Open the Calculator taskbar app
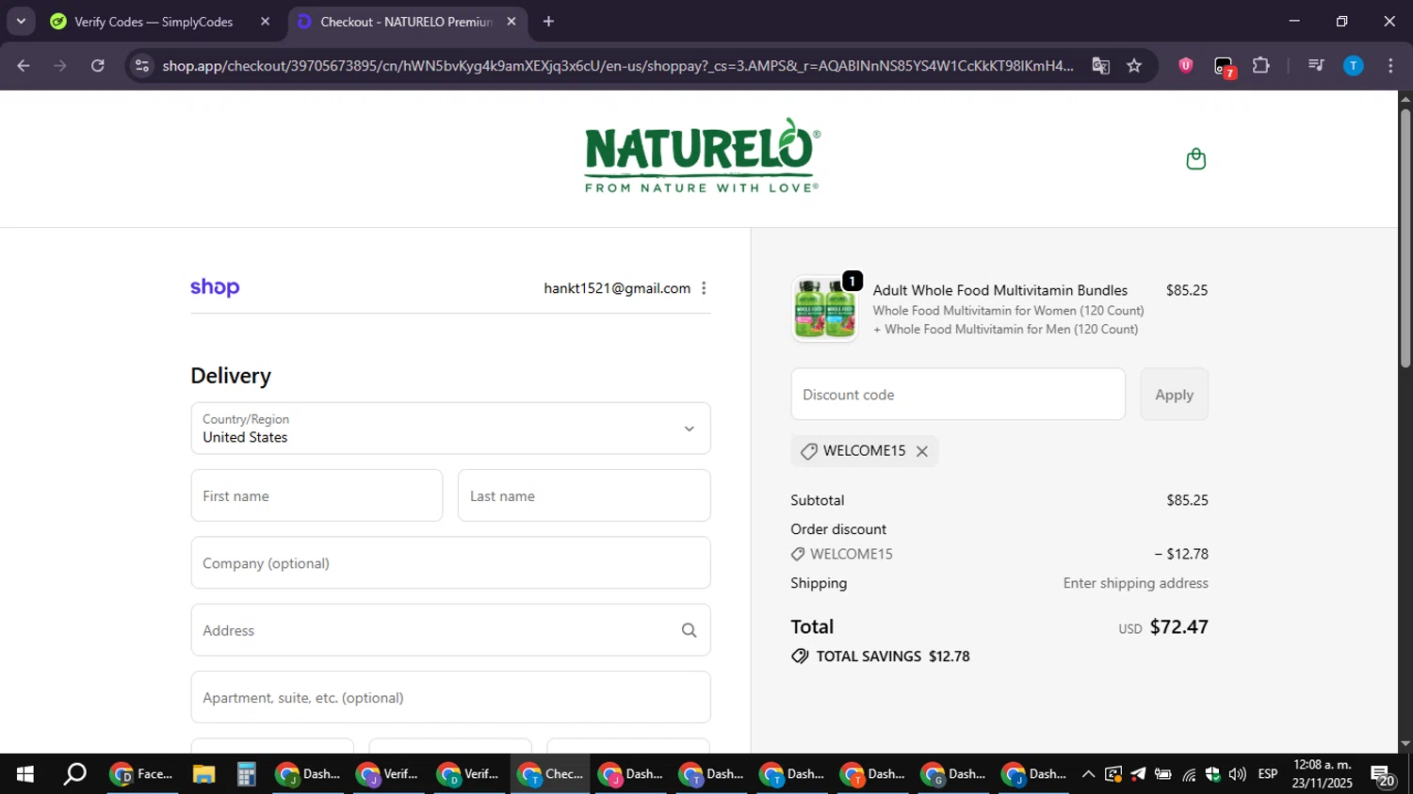The height and width of the screenshot is (794, 1413). pyautogui.click(x=246, y=774)
